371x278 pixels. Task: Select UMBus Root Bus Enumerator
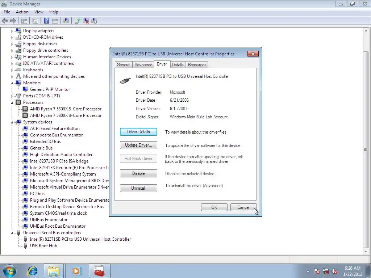[58, 226]
